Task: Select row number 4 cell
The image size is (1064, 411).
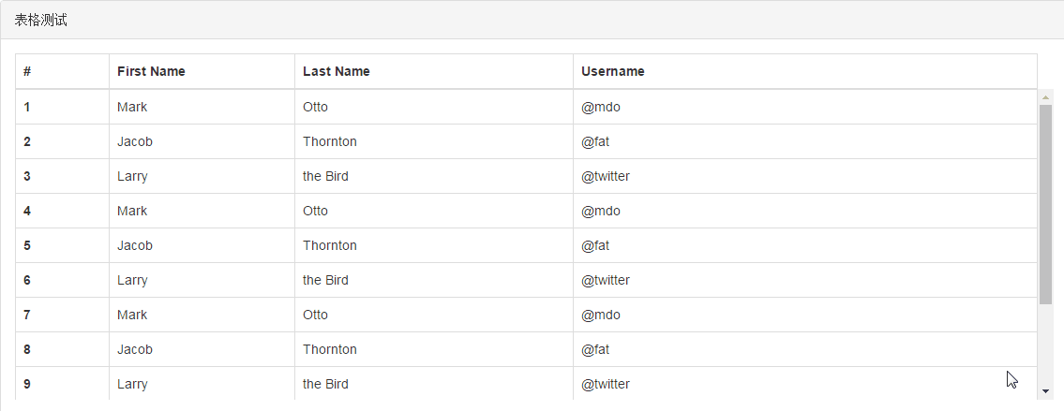Action: tap(63, 211)
